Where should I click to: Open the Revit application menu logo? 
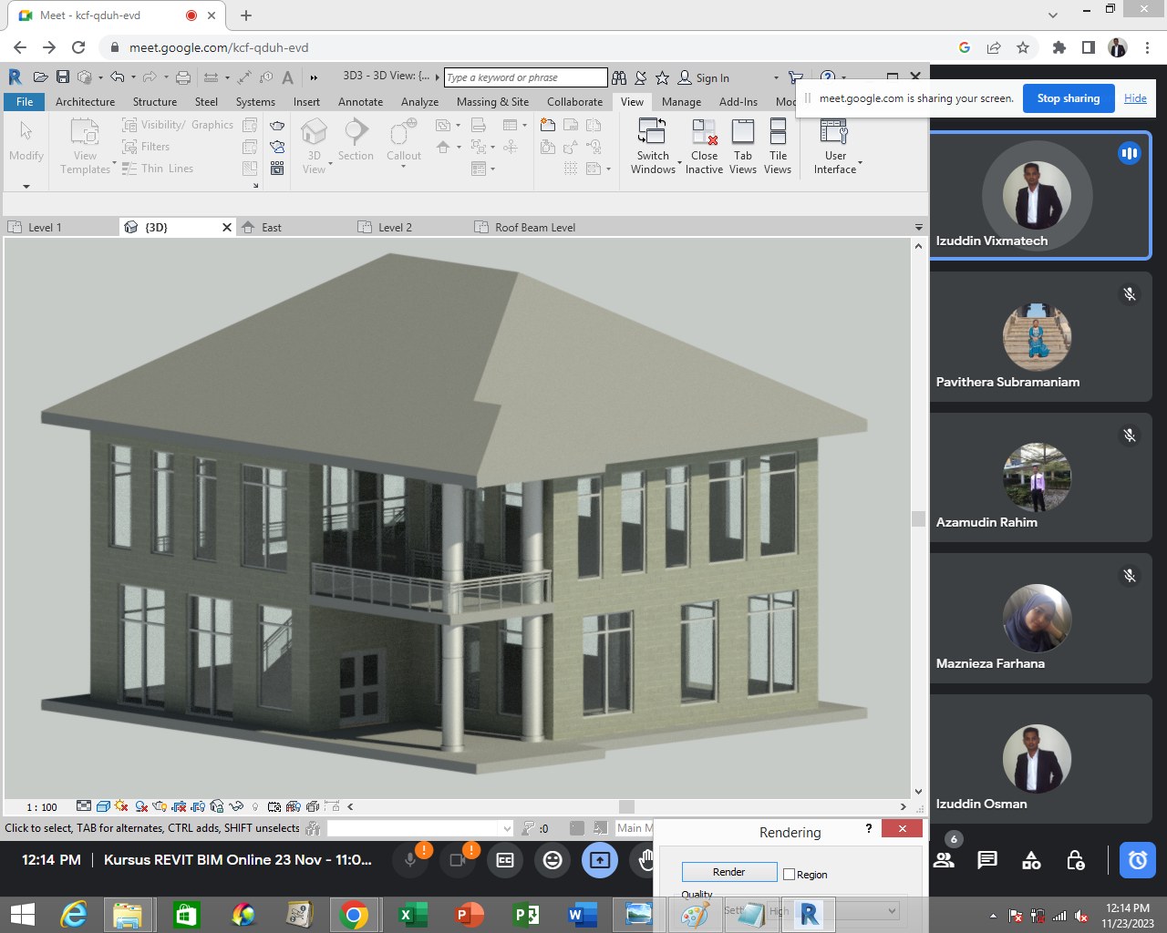point(15,77)
